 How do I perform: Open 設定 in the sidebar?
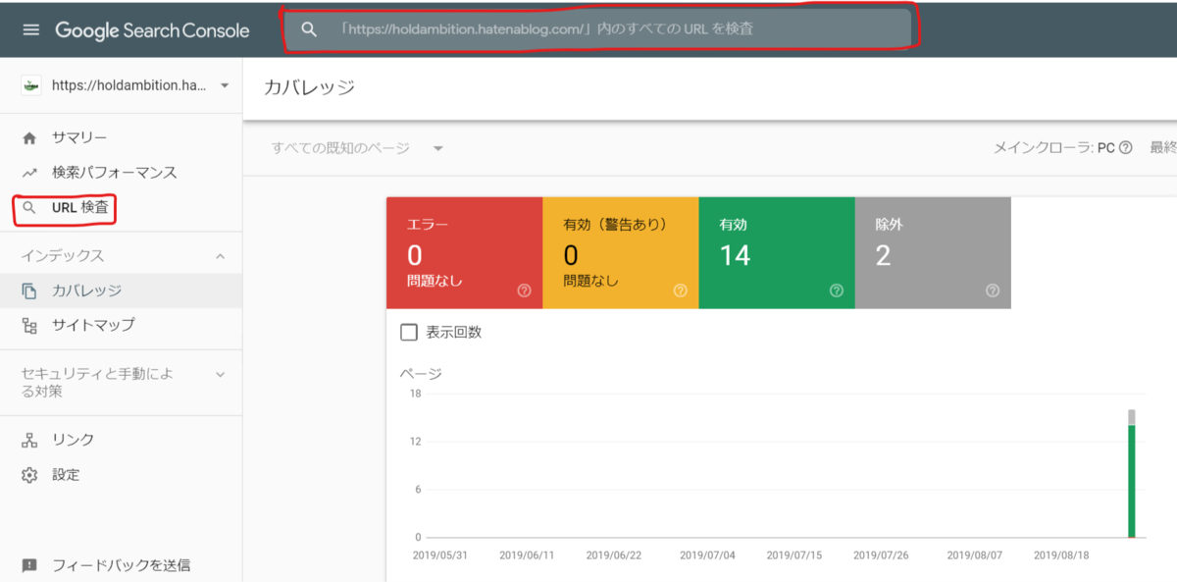[x=121, y=475]
